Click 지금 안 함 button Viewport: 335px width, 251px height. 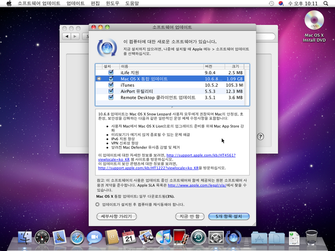click(x=189, y=216)
